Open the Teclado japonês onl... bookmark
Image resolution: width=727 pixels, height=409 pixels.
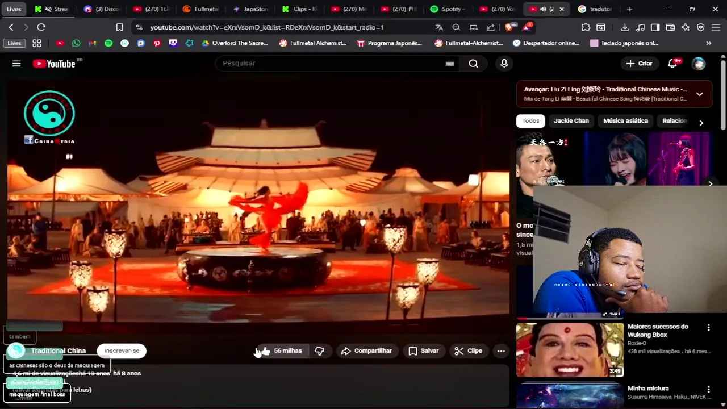click(x=624, y=43)
